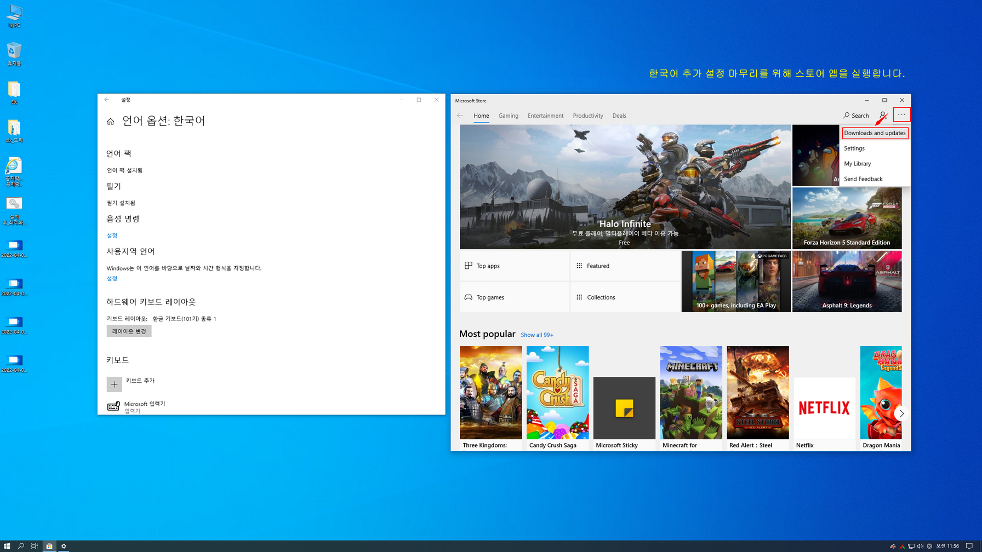
Task: Open Minecraft for Windows thumbnail
Action: [x=691, y=393]
